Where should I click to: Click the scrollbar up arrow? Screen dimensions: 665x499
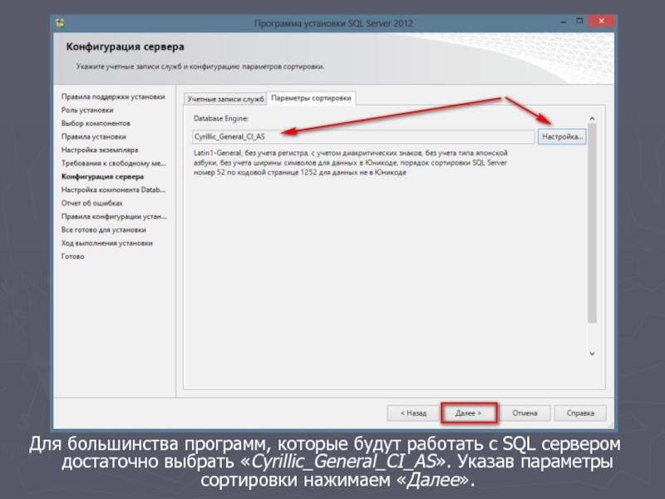(x=592, y=119)
